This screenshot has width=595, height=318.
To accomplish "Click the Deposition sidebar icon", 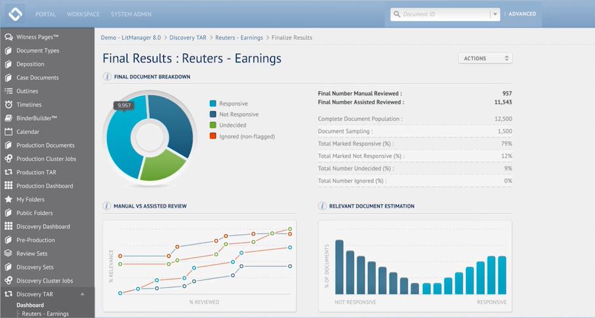I will tap(9, 64).
